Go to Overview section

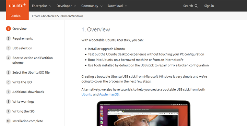click(x=20, y=29)
